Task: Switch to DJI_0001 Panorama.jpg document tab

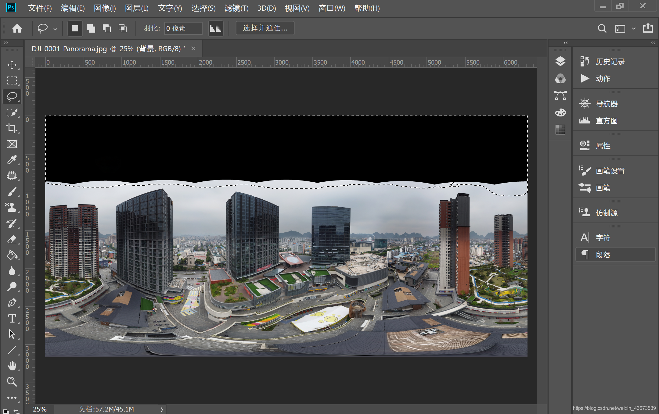Action: click(x=108, y=49)
